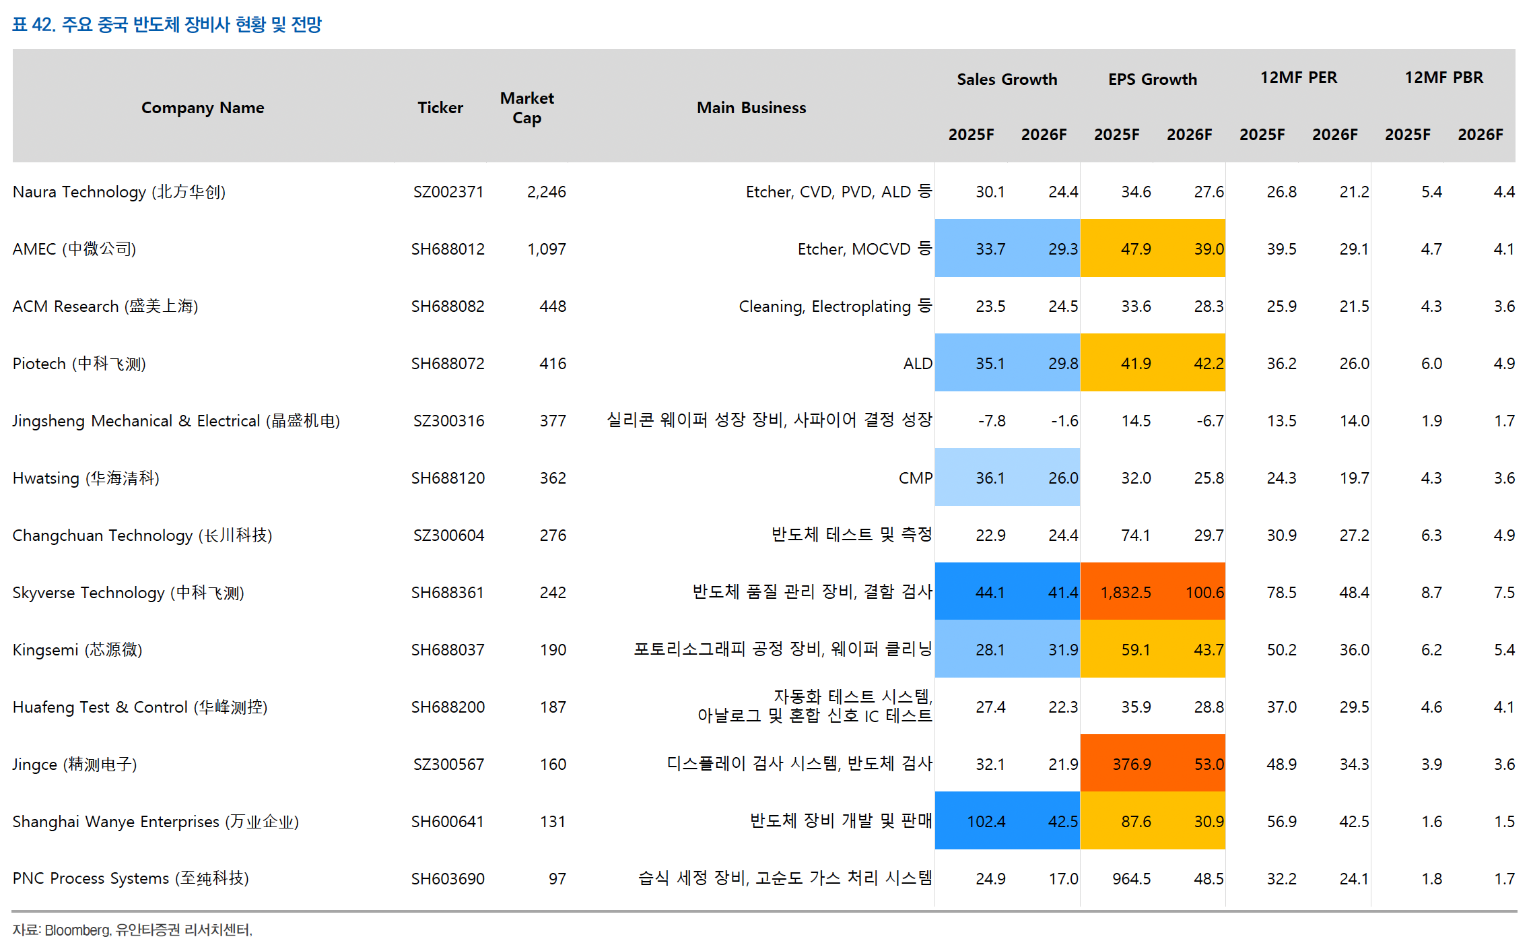Click the Naura Technology company name
The height and width of the screenshot is (943, 1531).
(x=119, y=192)
